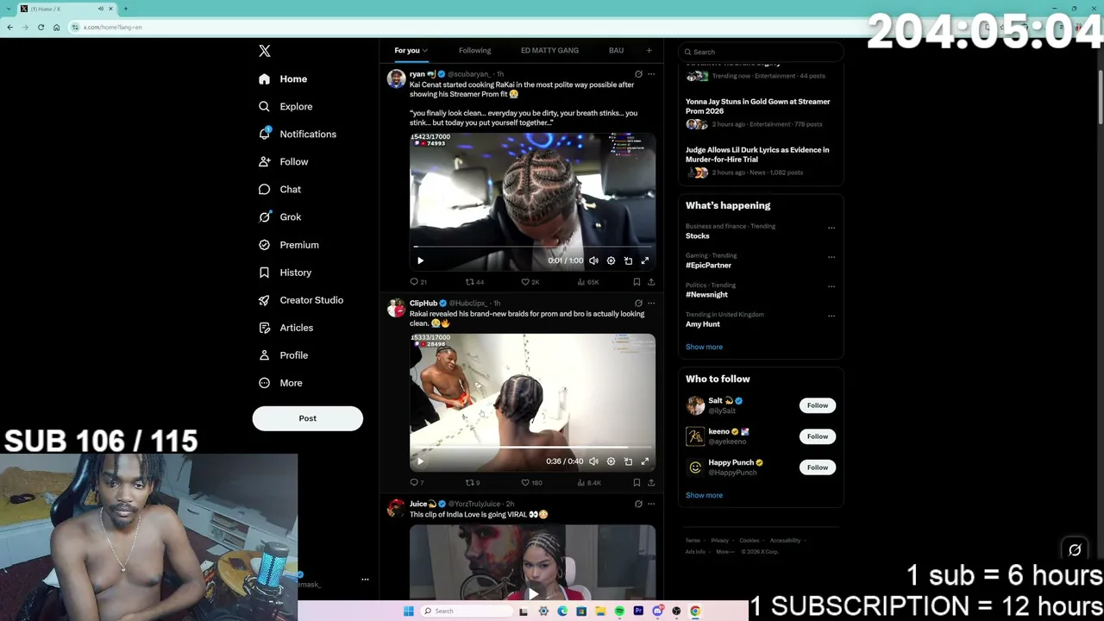This screenshot has width=1104, height=621.
Task: Seek along the ClipHub video progress bar
Action: [x=532, y=448]
